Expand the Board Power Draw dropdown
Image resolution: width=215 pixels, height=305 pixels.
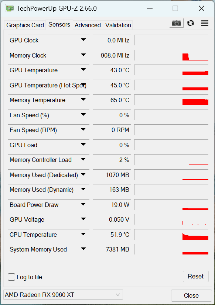[83, 204]
